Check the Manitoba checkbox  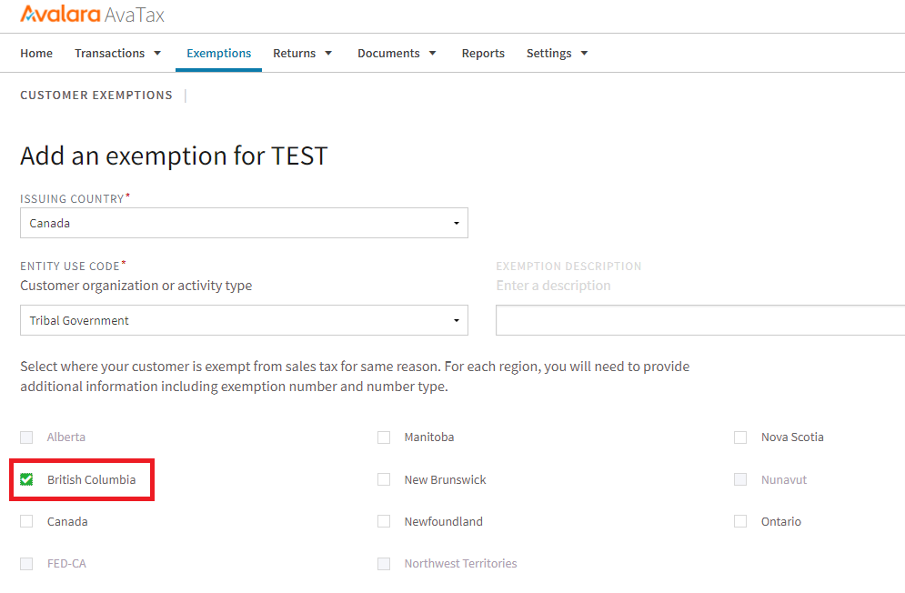click(x=384, y=437)
